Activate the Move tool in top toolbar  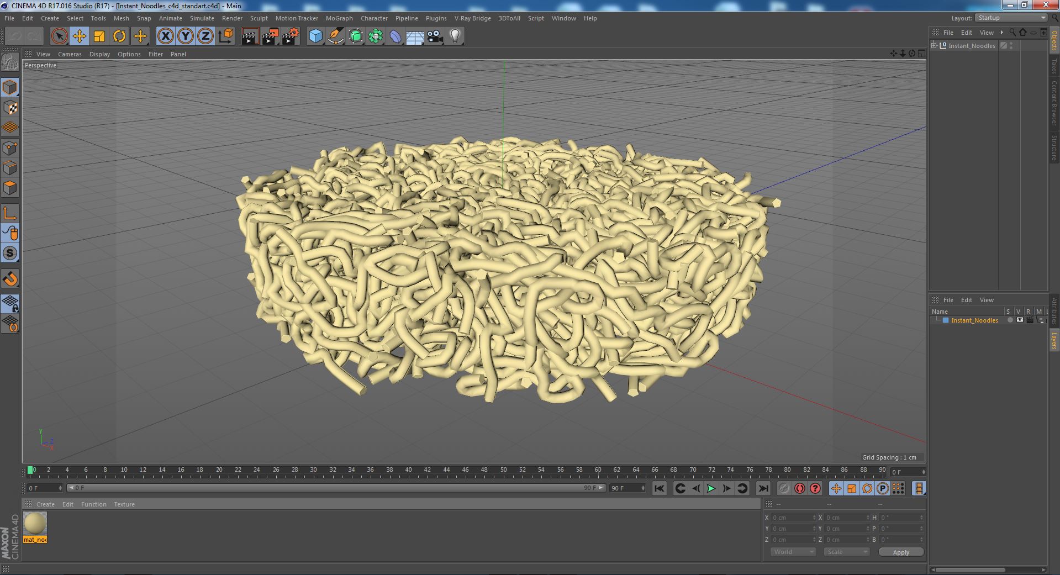(79, 36)
